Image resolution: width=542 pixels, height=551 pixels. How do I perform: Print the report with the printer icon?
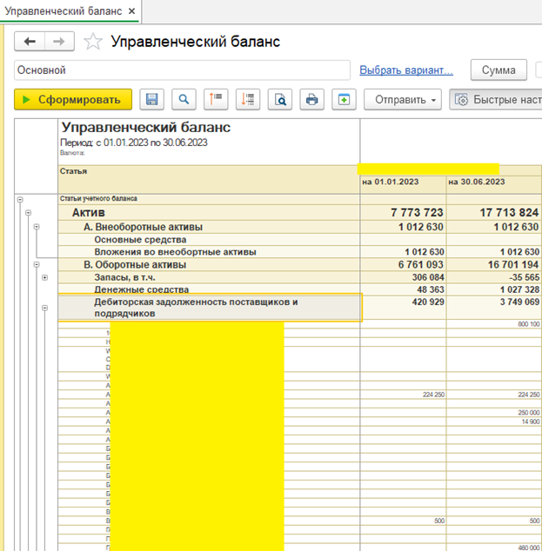tap(311, 99)
